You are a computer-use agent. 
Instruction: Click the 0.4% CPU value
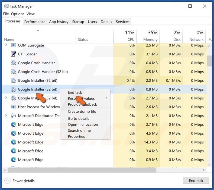click(131, 81)
